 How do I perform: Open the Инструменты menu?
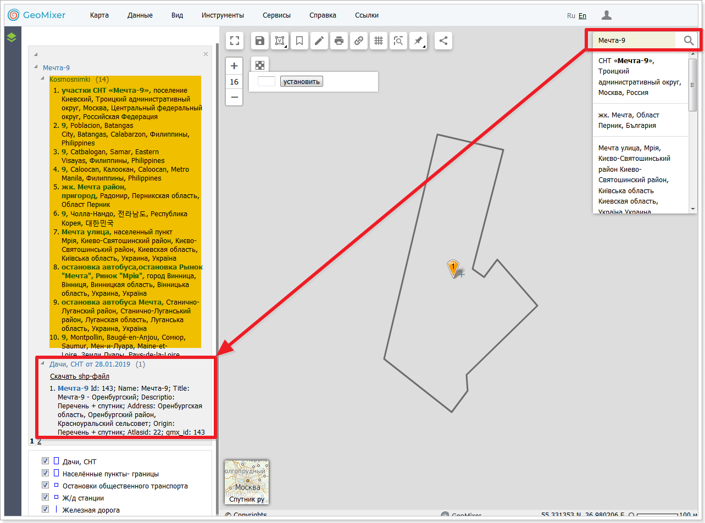point(223,15)
